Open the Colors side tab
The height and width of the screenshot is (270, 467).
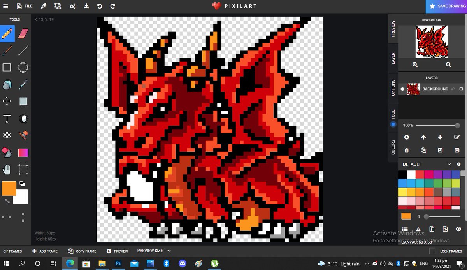click(x=393, y=147)
